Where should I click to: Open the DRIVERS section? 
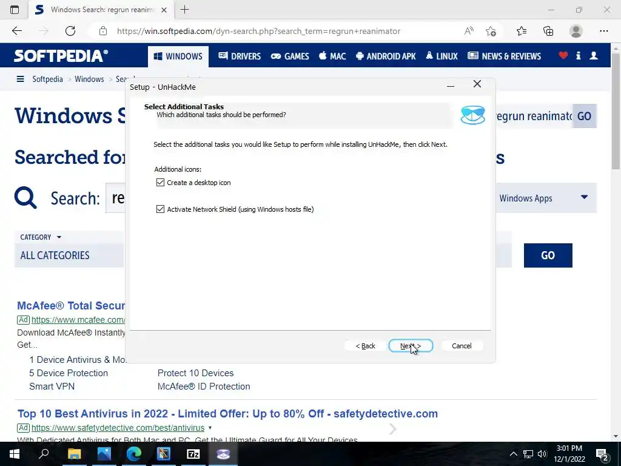(240, 56)
